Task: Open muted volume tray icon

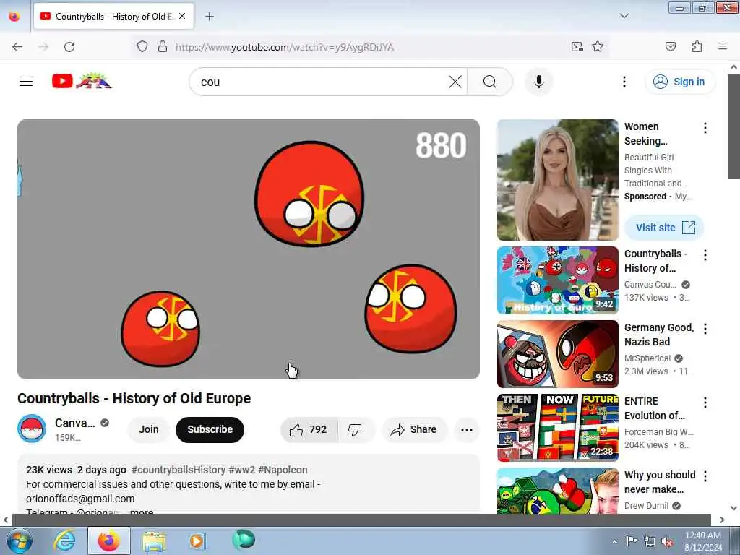Action: coord(667,541)
